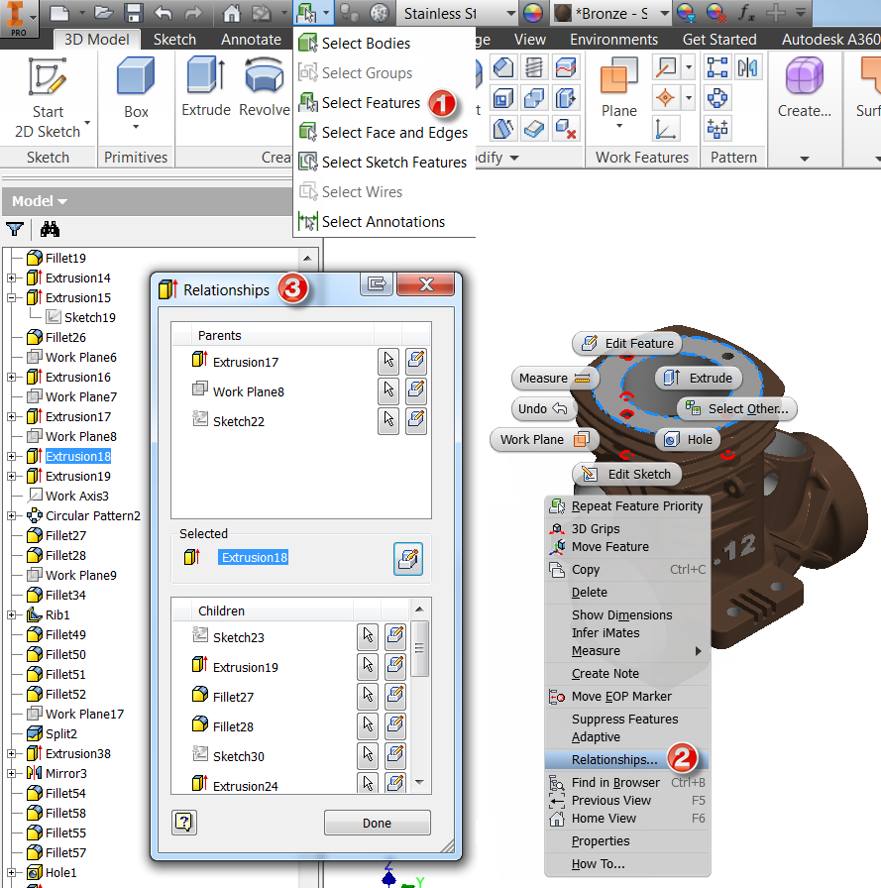Click select arrow for parent Extrusion17
Image resolution: width=881 pixels, height=888 pixels.
(388, 361)
